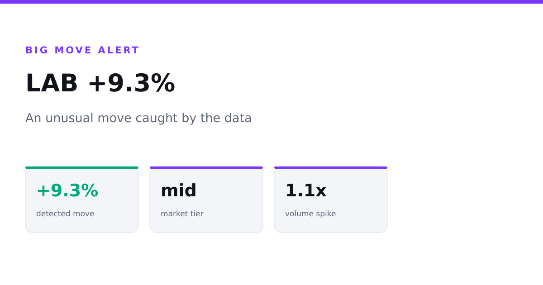
Task: Click the 1.1x value
Action: click(x=306, y=190)
